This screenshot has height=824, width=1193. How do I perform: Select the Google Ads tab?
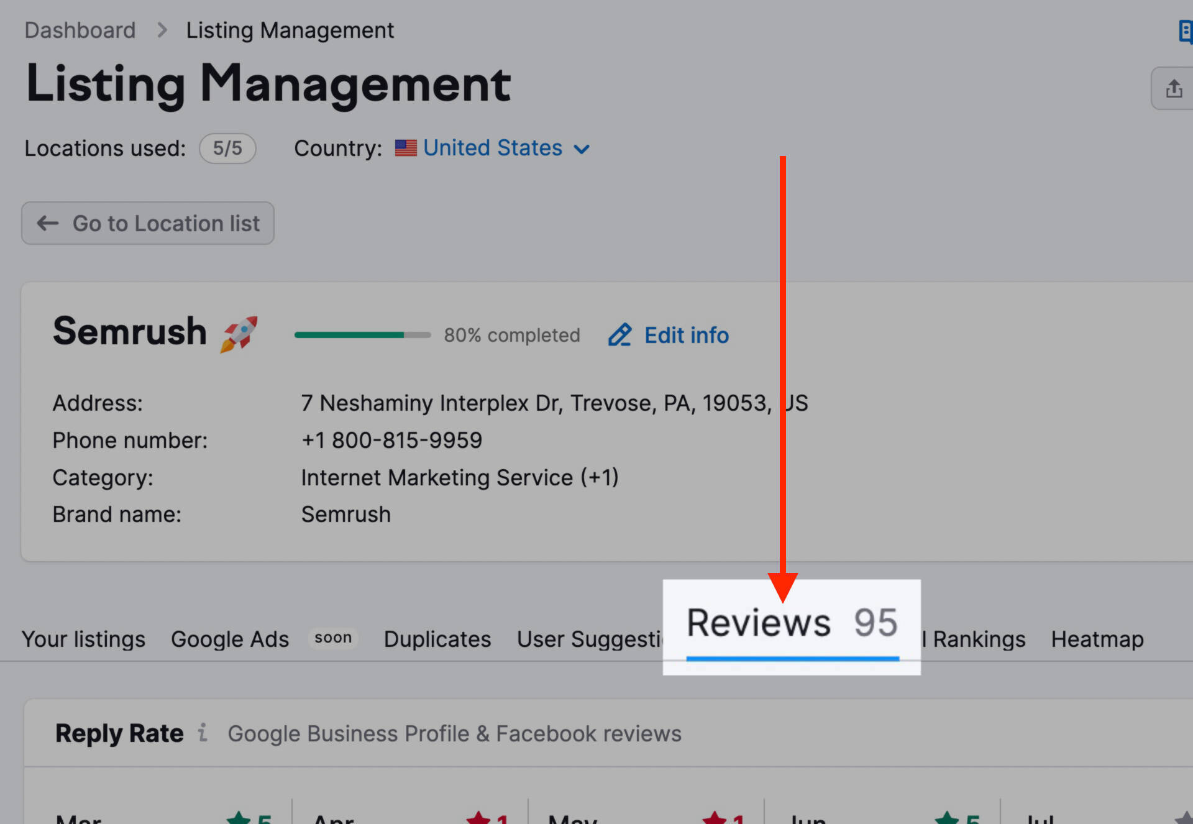point(229,639)
